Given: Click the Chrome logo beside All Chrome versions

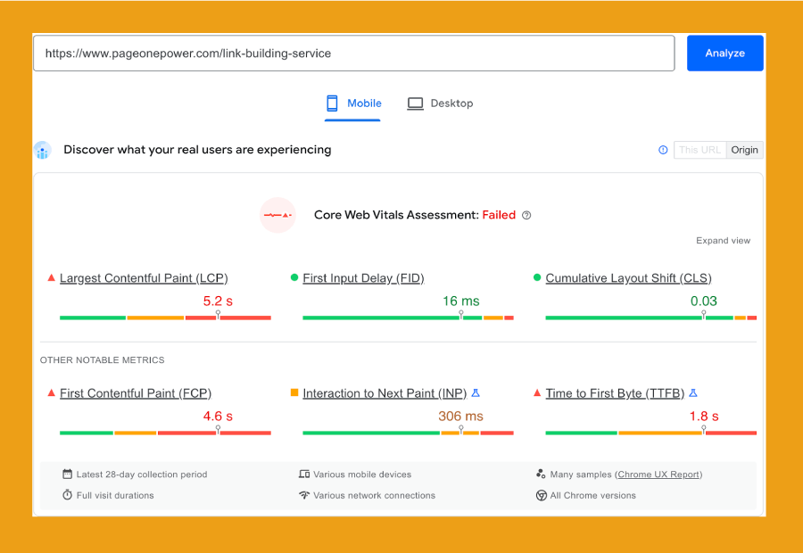Looking at the screenshot, I should coord(542,495).
